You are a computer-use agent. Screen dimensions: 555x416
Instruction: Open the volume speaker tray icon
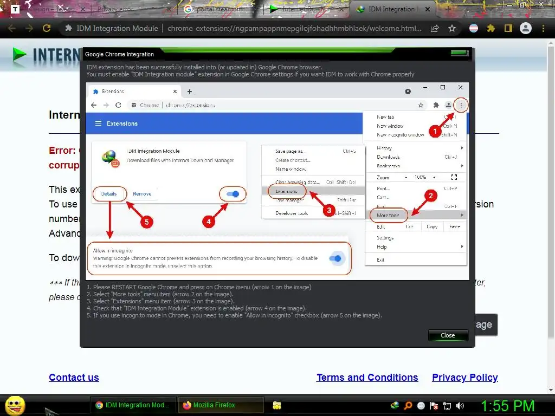pos(460,405)
